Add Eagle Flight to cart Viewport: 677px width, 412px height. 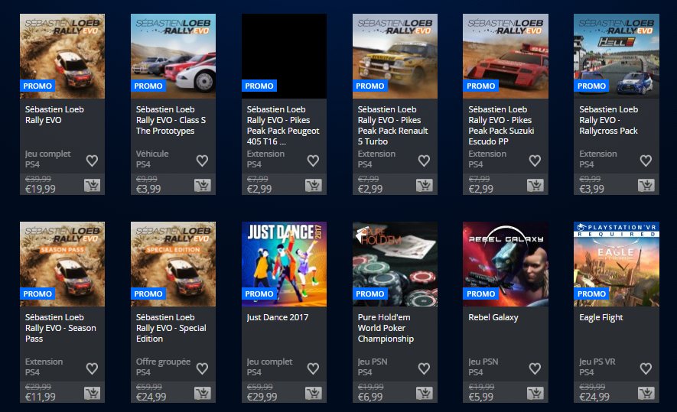646,394
